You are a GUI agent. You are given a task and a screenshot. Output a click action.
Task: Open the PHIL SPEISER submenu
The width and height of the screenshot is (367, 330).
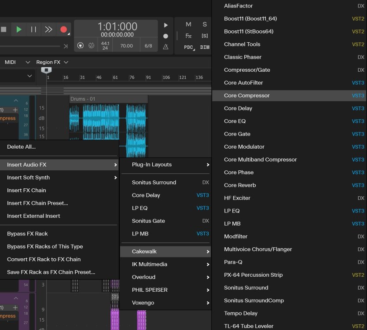point(165,290)
